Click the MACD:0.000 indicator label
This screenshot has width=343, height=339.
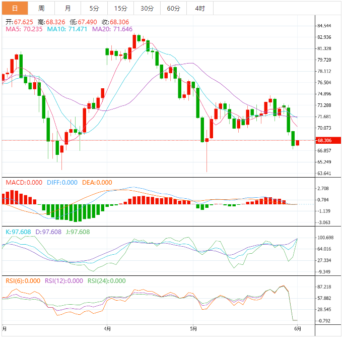[x=24, y=183]
